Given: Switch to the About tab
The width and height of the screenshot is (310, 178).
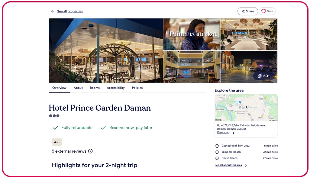Looking at the screenshot, I should point(78,88).
